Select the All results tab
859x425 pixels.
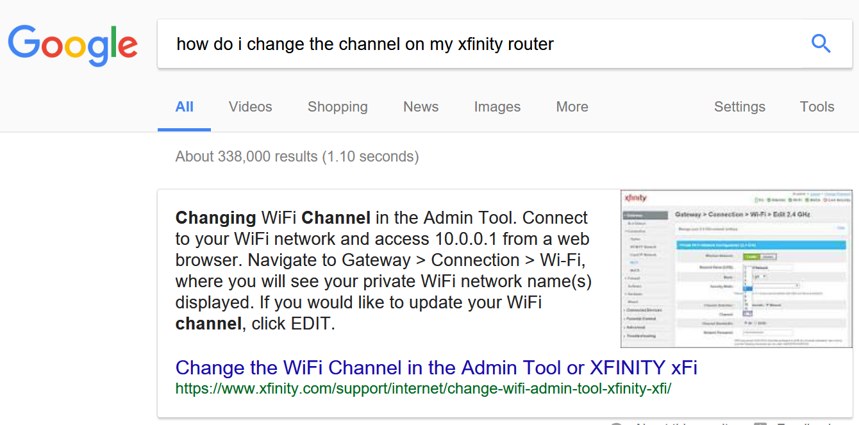[184, 106]
